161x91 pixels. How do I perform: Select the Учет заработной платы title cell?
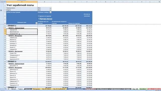pos(22,5)
